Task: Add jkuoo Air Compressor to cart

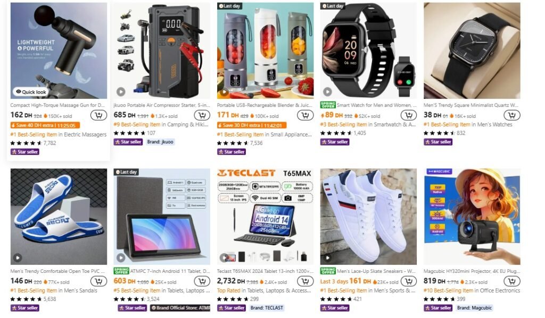Action: pos(202,115)
